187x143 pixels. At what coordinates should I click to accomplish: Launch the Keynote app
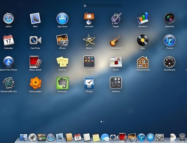[x=89, y=18]
